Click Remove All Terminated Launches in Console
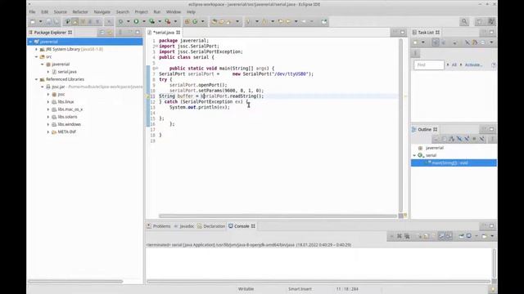The width and height of the screenshot is (524, 294). 407,236
